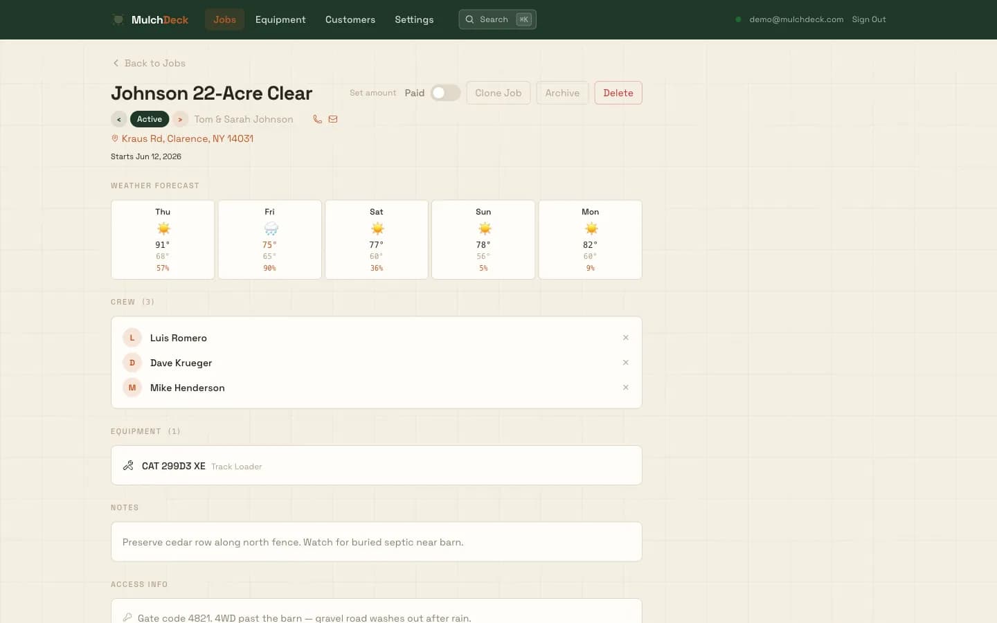
Task: Click the Thu forecast card
Action: 163,240
